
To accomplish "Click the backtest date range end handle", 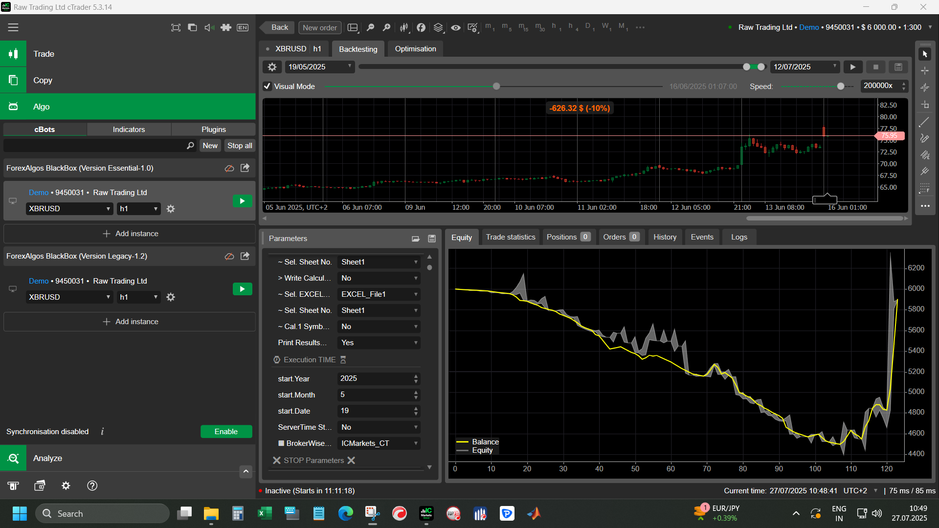I will 761,67.
